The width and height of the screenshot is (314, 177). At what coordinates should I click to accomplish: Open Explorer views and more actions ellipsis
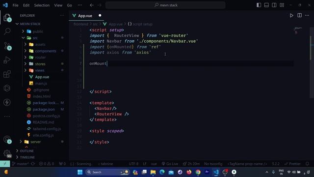point(62,15)
